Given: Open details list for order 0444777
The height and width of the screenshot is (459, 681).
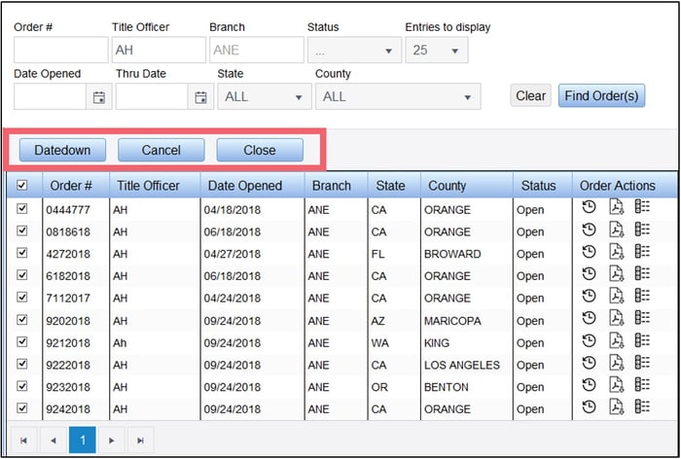Looking at the screenshot, I should [642, 207].
